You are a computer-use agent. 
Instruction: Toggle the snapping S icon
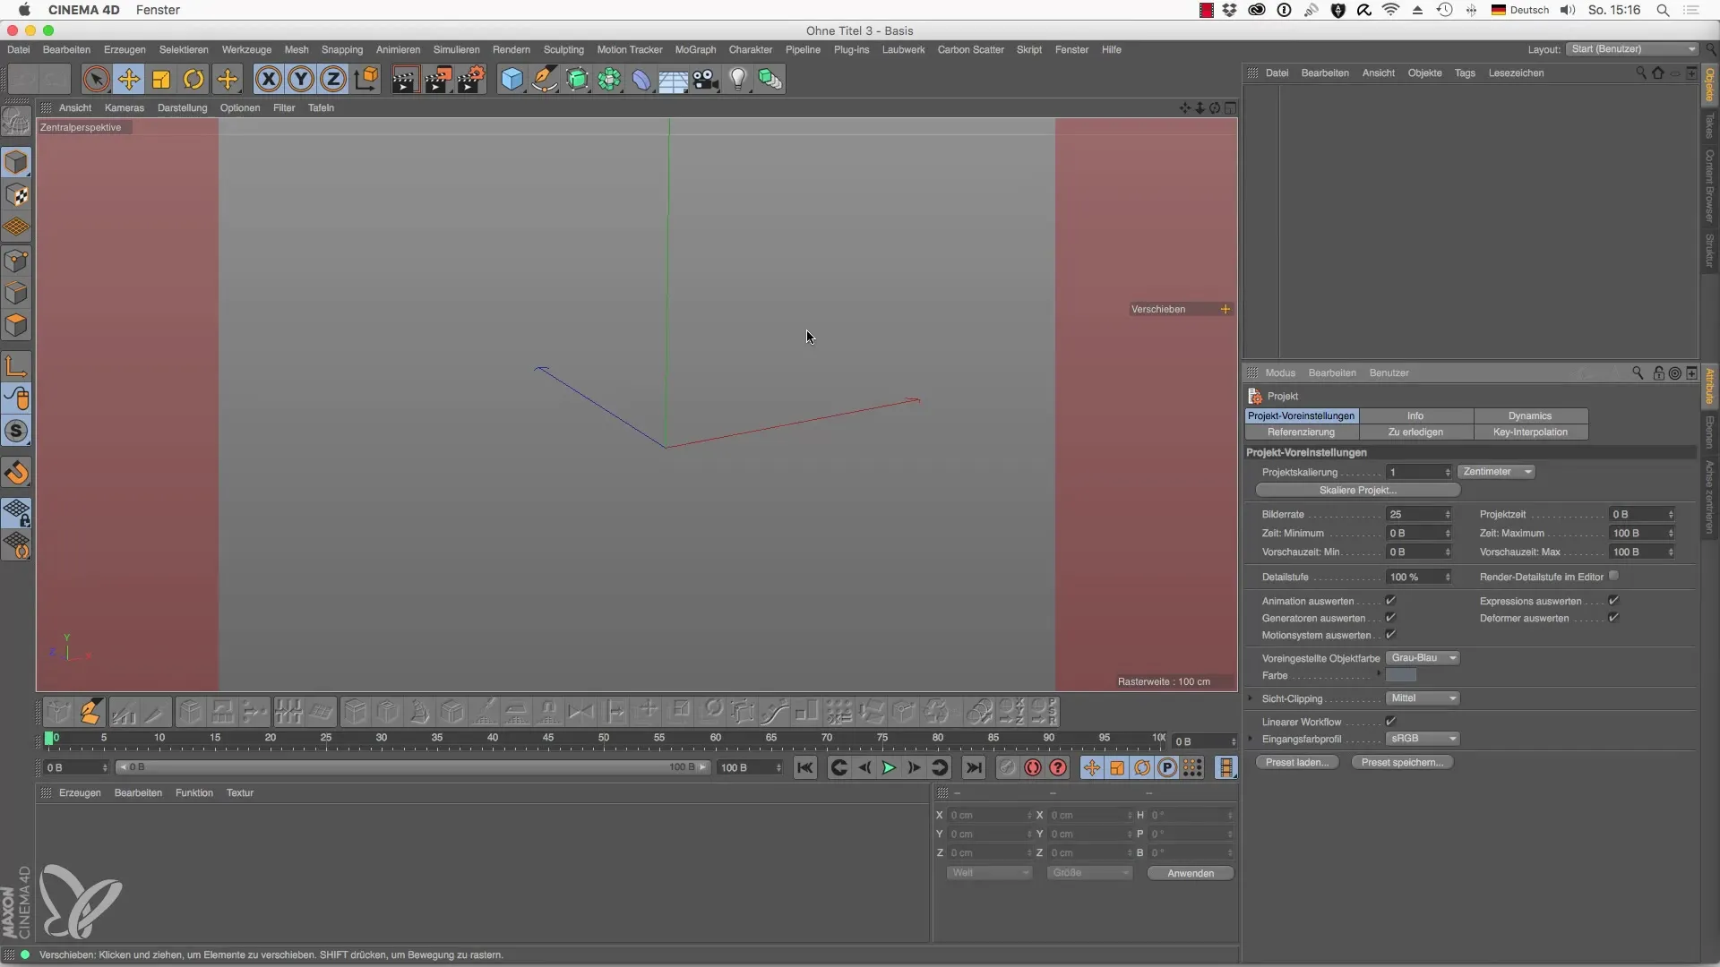(17, 431)
